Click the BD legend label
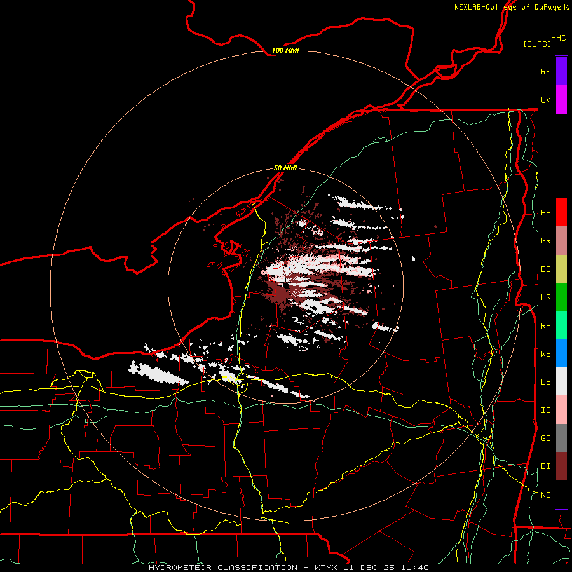This screenshot has height=572, width=572. point(545,269)
